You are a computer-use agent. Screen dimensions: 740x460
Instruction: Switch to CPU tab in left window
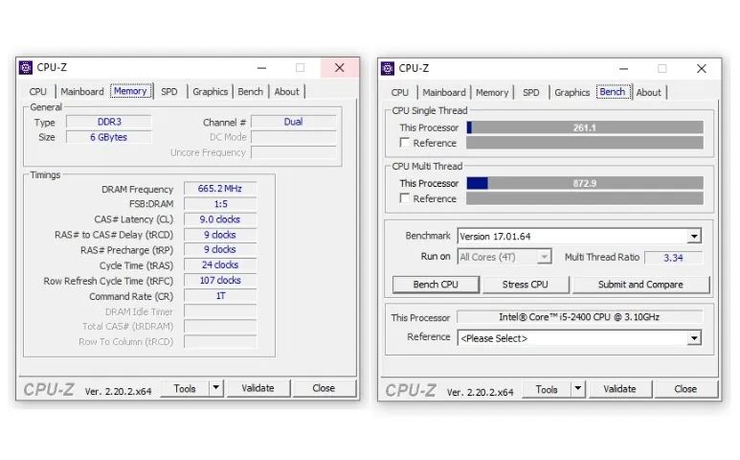(37, 92)
